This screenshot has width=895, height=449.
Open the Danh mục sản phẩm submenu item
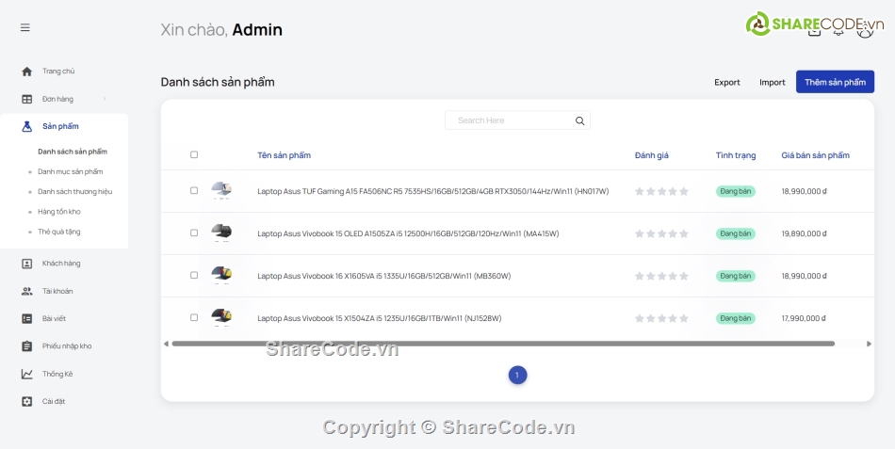[x=71, y=171]
